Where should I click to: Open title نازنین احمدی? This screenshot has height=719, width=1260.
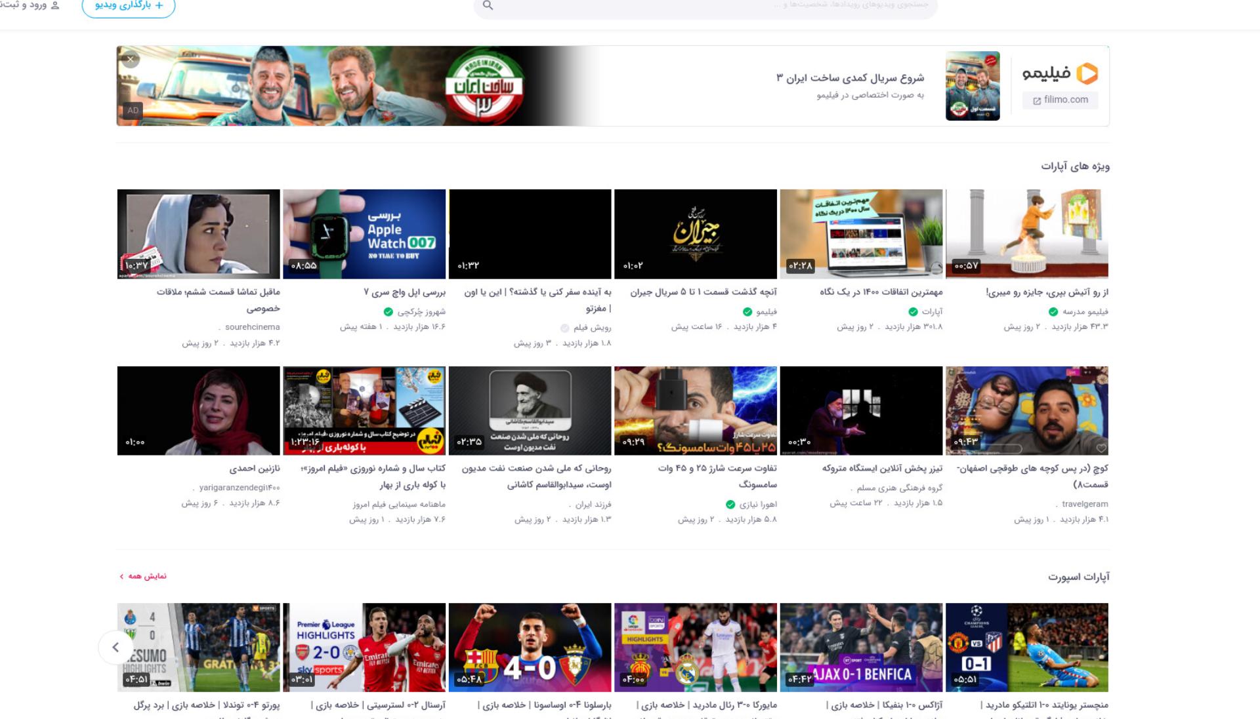pyautogui.click(x=255, y=469)
